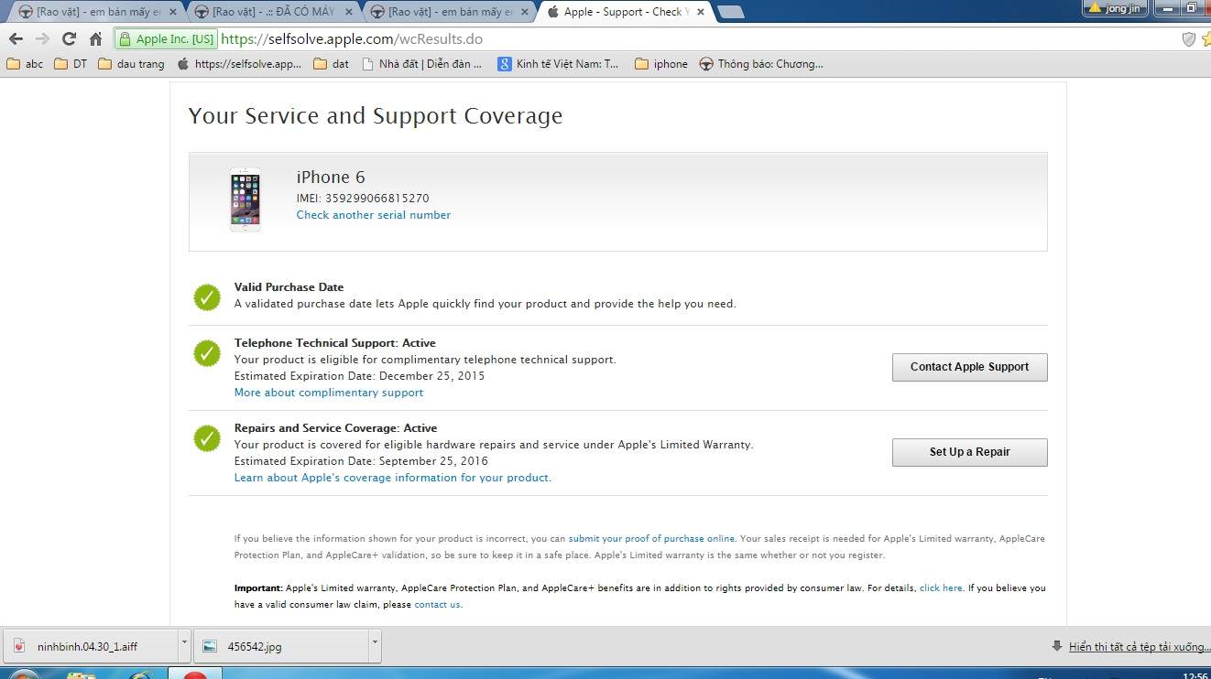
Task: Reload the page with the refresh icon
Action: pos(69,38)
